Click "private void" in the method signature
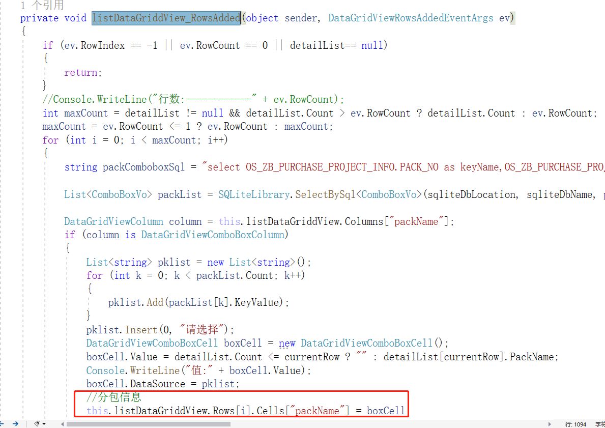Viewport: 605px width, 428px height. click(53, 18)
